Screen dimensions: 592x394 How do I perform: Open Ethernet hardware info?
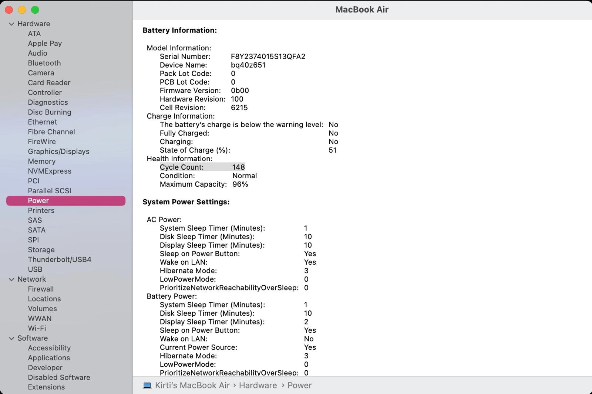coord(43,122)
